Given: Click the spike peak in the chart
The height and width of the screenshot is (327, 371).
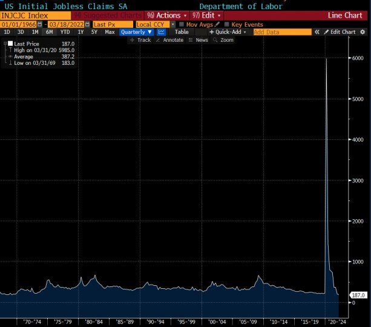Looking at the screenshot, I should (x=326, y=58).
